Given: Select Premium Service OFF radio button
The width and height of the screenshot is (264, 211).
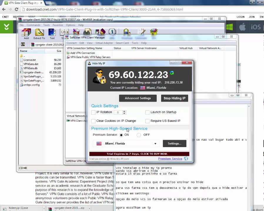Looking at the screenshot, I should (x=139, y=135).
